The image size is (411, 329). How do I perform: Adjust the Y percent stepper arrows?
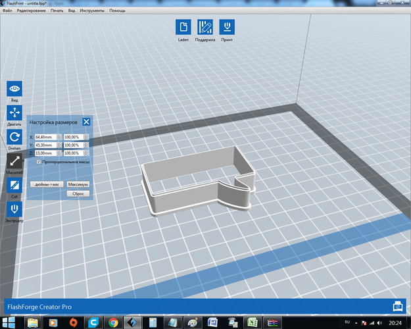pyautogui.click(x=86, y=145)
